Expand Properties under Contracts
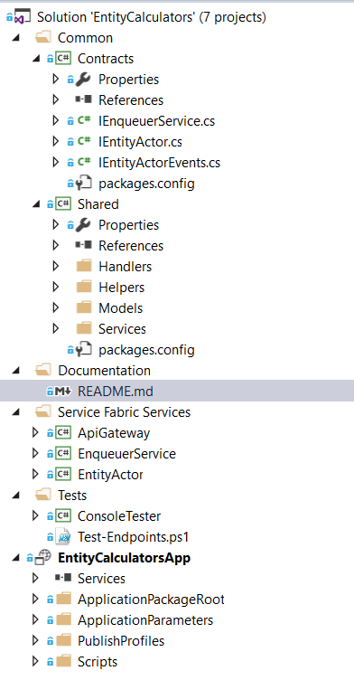The width and height of the screenshot is (354, 680). (55, 79)
